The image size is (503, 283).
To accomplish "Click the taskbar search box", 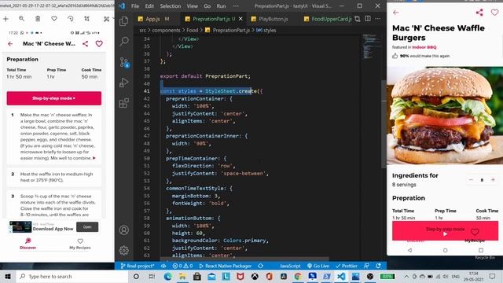I will coord(72,276).
